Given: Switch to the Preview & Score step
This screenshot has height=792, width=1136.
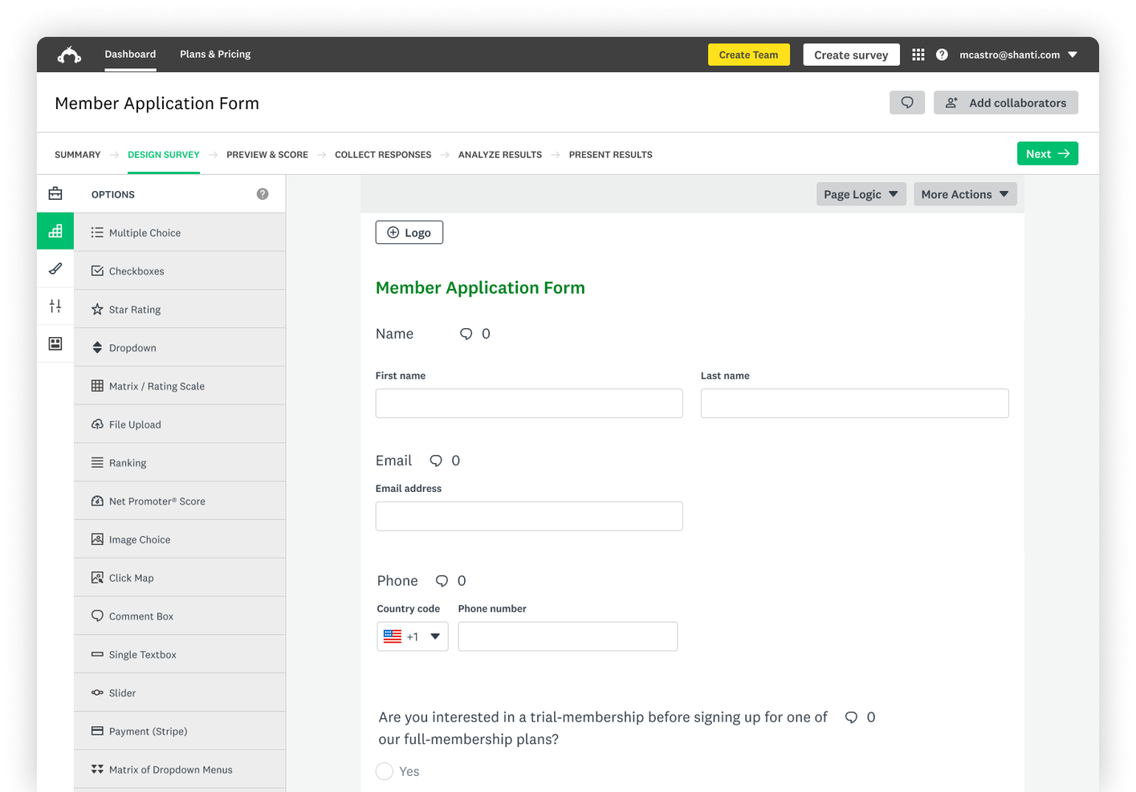Looking at the screenshot, I should point(267,154).
